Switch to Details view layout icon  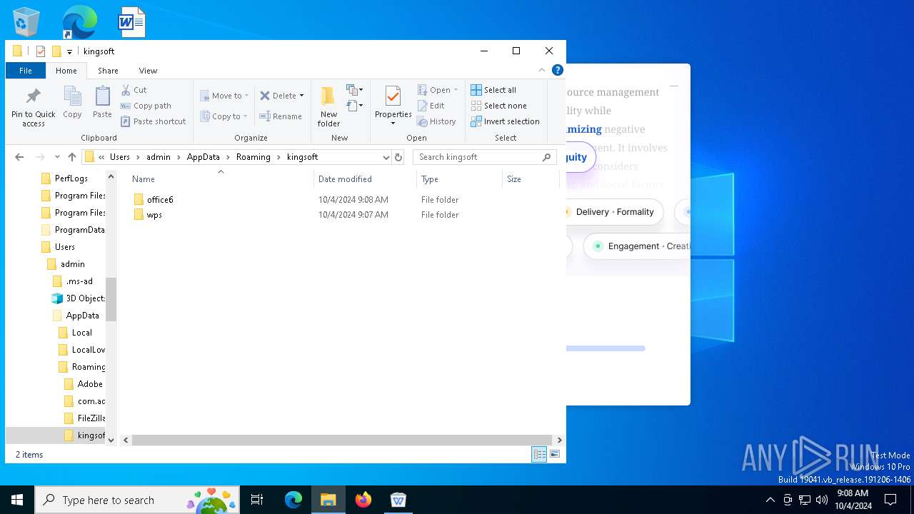[x=539, y=454]
